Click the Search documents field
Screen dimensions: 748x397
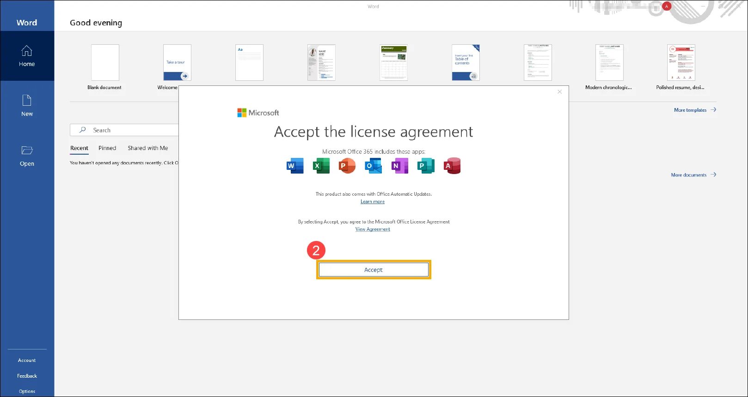[124, 130]
